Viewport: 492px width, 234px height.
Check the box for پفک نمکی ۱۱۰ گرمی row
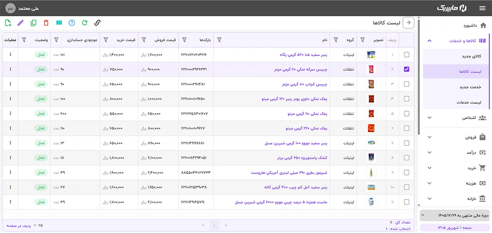407,114
